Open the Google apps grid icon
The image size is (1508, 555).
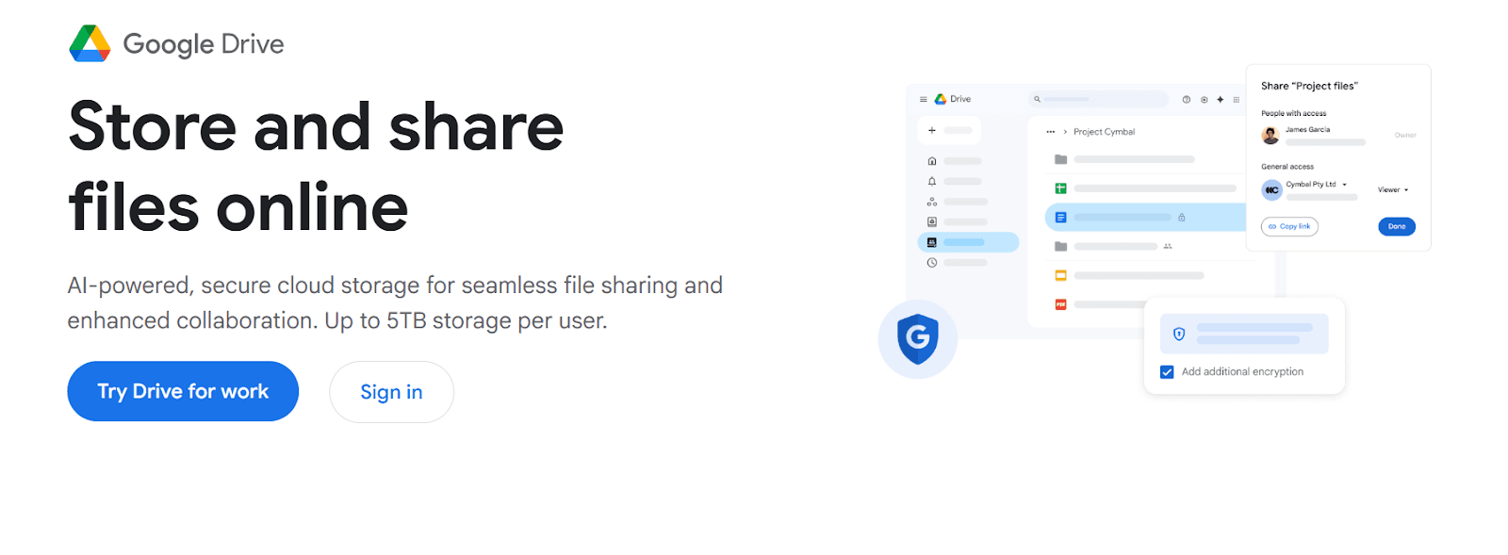tap(1237, 99)
